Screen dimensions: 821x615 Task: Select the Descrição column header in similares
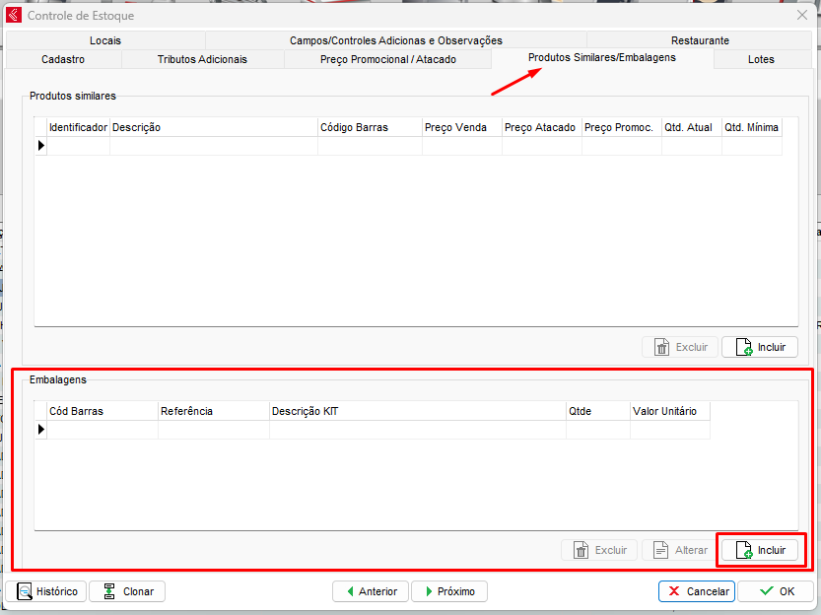[213, 127]
